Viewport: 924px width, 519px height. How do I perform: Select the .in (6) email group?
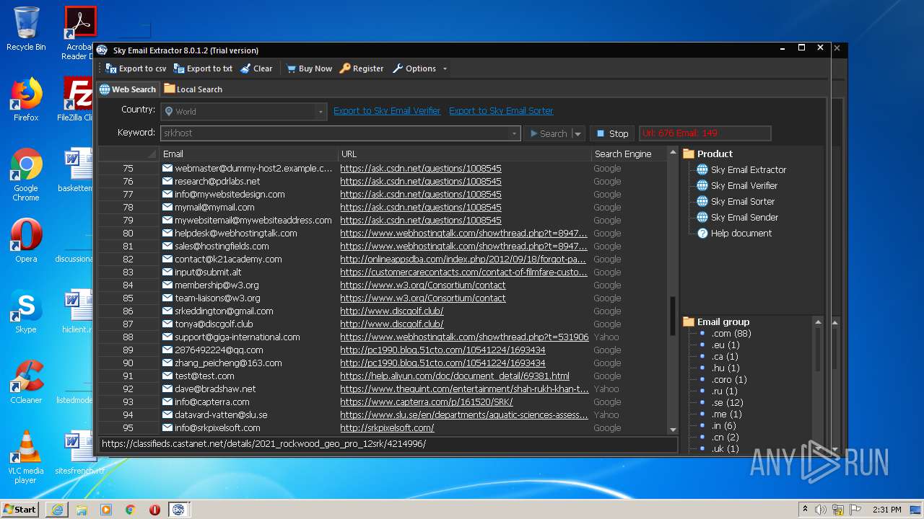coord(724,425)
